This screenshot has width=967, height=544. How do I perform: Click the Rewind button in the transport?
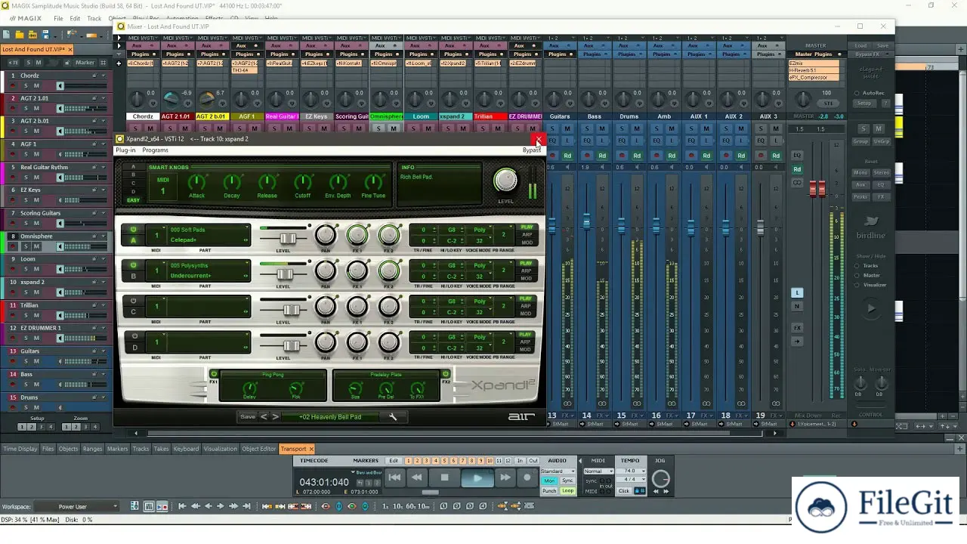pyautogui.click(x=416, y=478)
